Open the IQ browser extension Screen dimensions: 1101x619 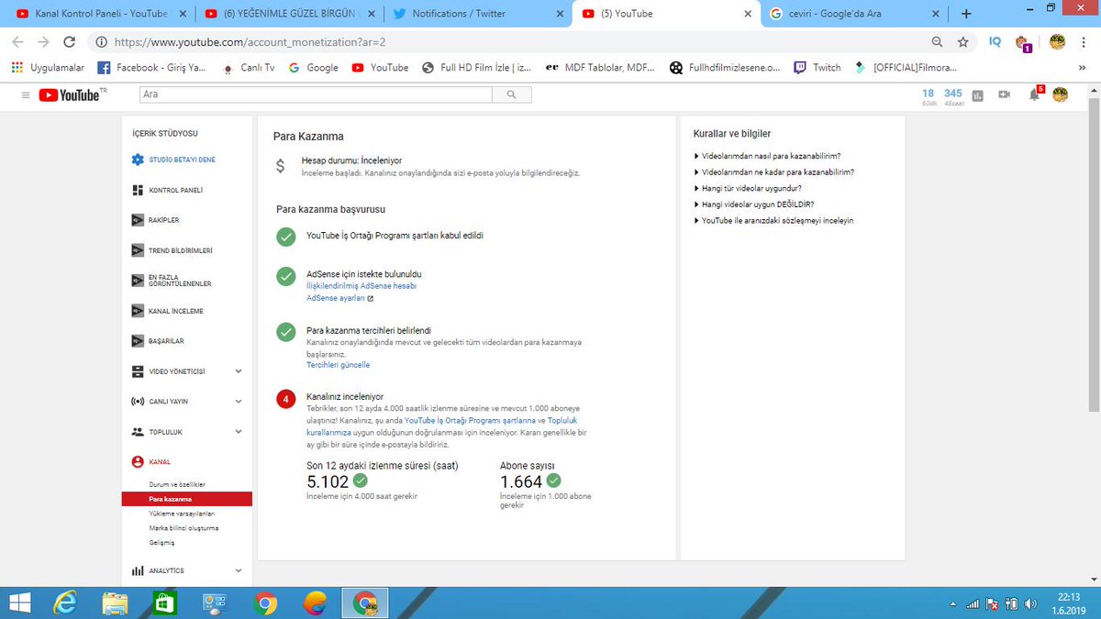coord(995,42)
